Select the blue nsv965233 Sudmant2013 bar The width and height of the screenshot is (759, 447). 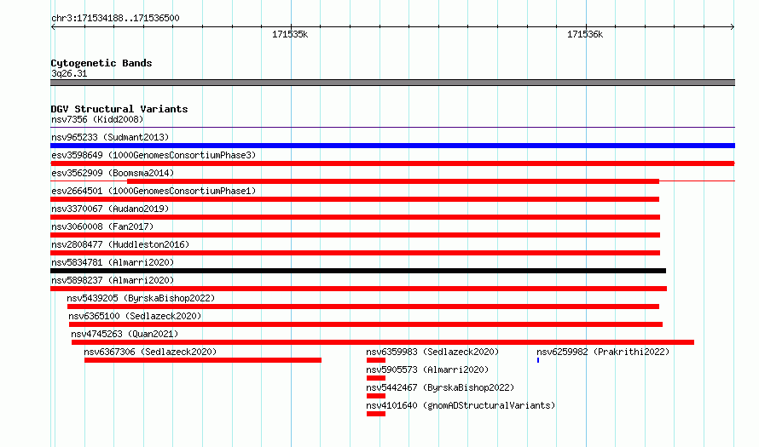(392, 146)
